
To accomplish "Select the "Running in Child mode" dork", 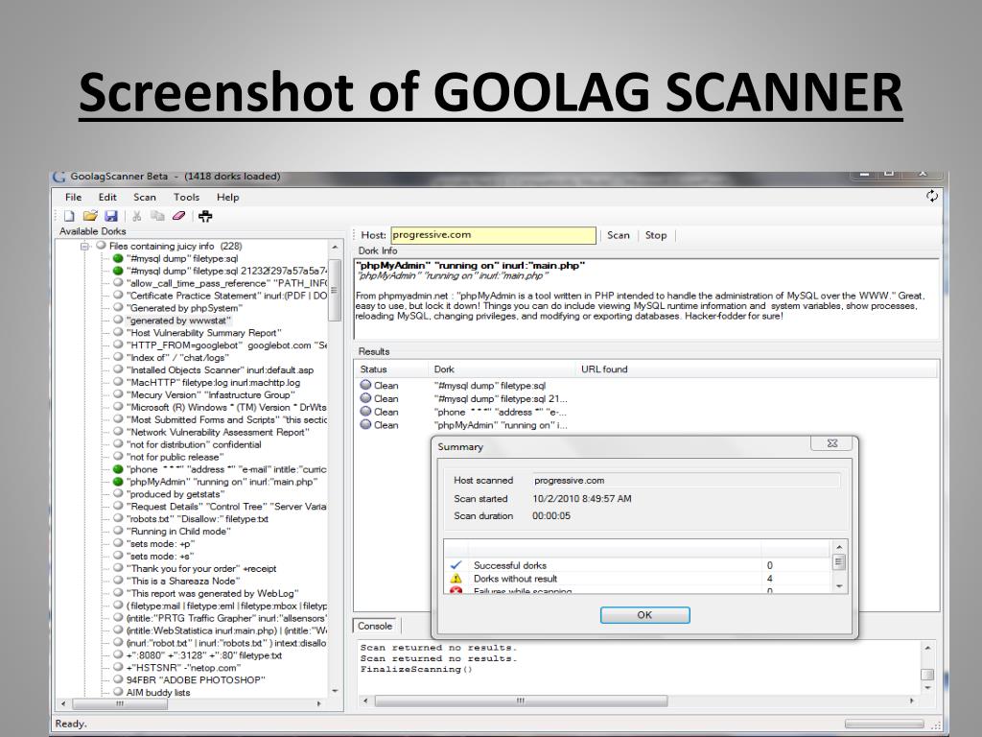I will (x=178, y=532).
